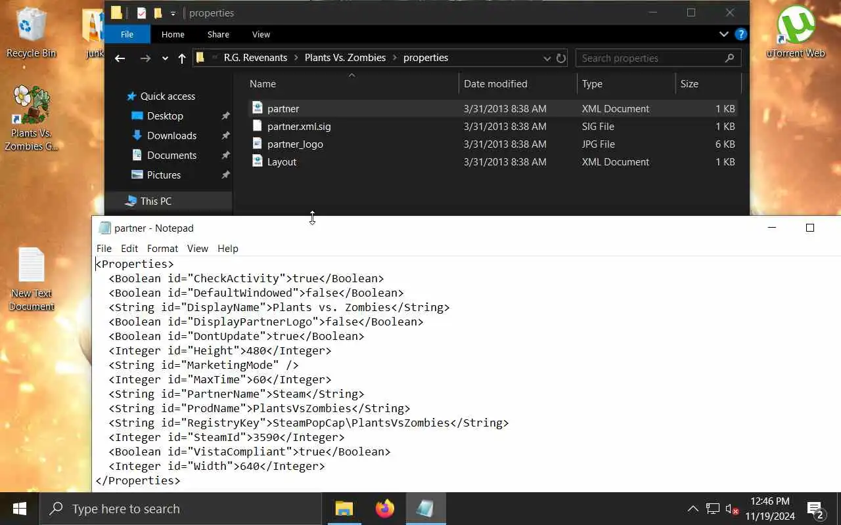Switch to Notepad on taskbar

(x=426, y=509)
